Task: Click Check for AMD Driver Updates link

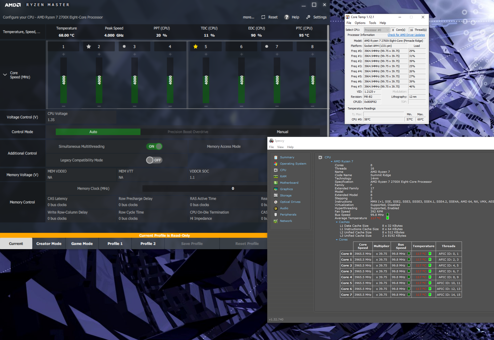Action: (x=406, y=35)
